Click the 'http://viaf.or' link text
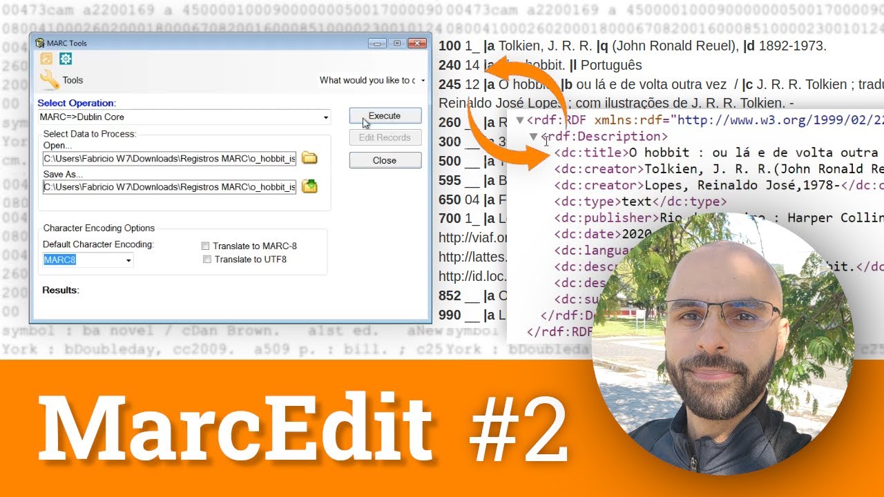Viewport: 884px width, 497px height. pyautogui.click(x=473, y=237)
